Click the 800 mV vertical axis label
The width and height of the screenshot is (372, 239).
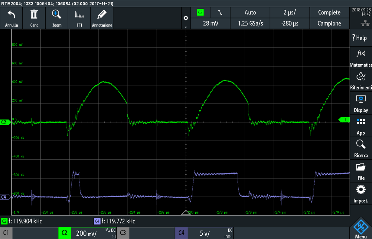pos(17,44)
